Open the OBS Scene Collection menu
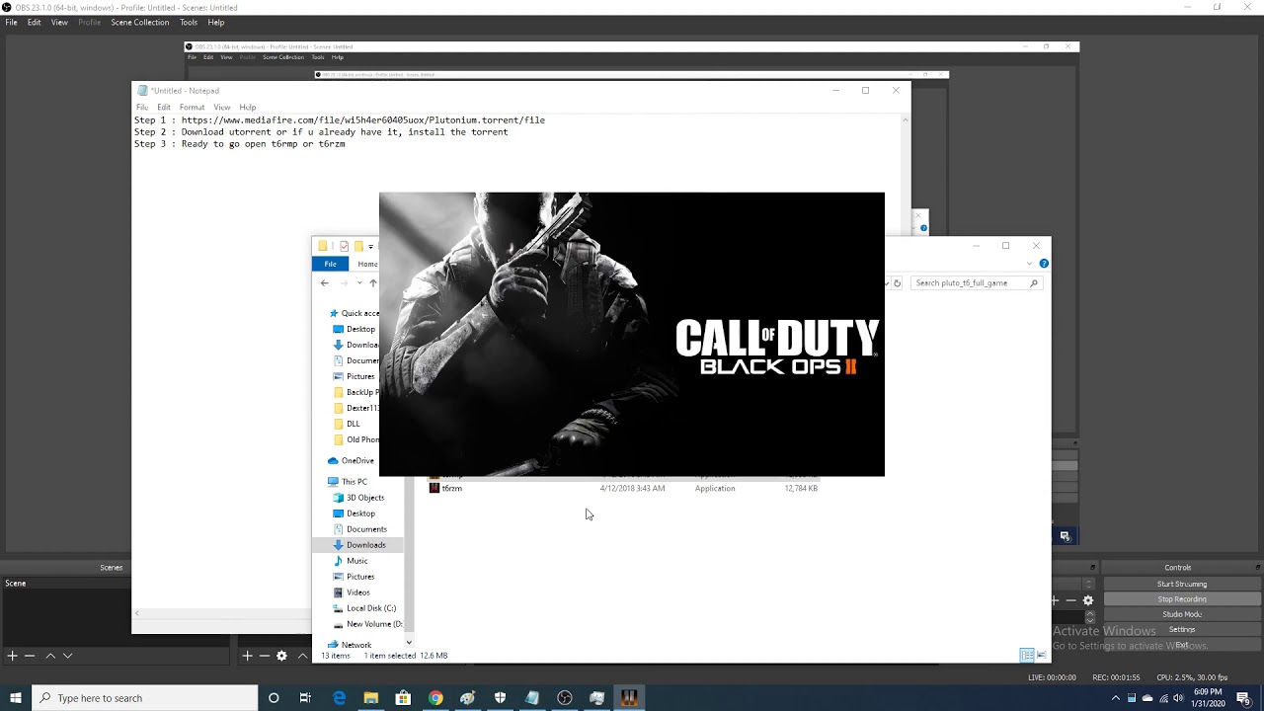 click(x=139, y=22)
